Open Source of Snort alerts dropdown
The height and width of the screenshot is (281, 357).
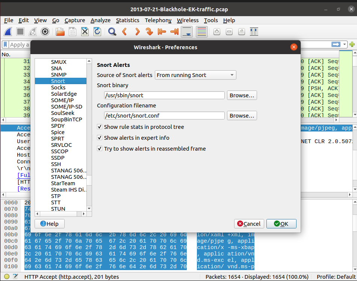click(195, 75)
